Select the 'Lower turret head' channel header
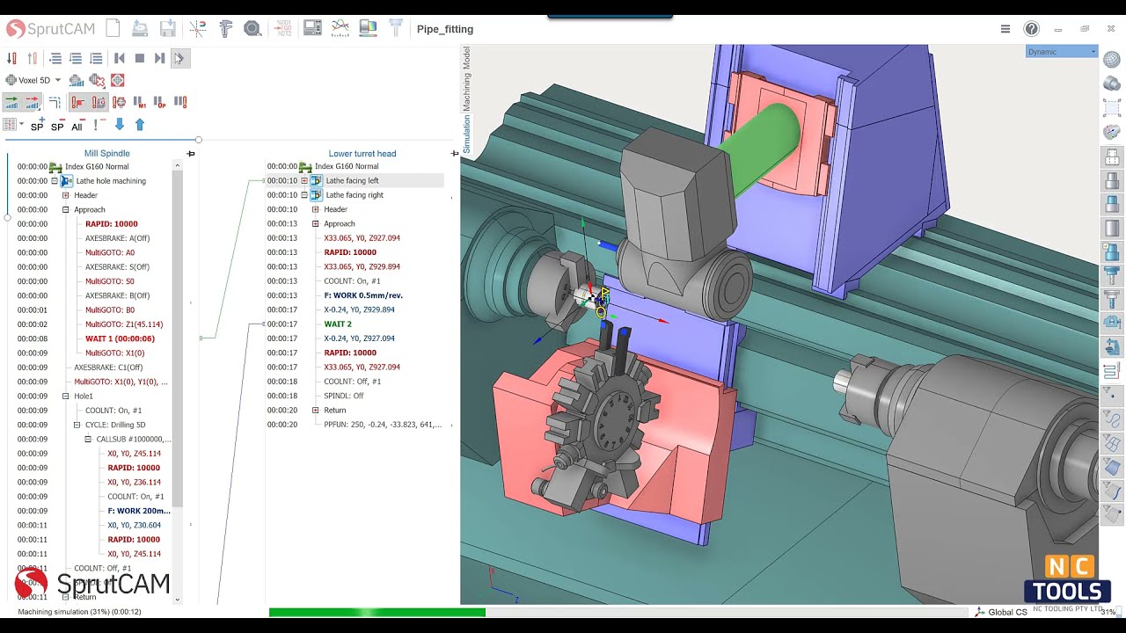1126x633 pixels. click(x=362, y=153)
